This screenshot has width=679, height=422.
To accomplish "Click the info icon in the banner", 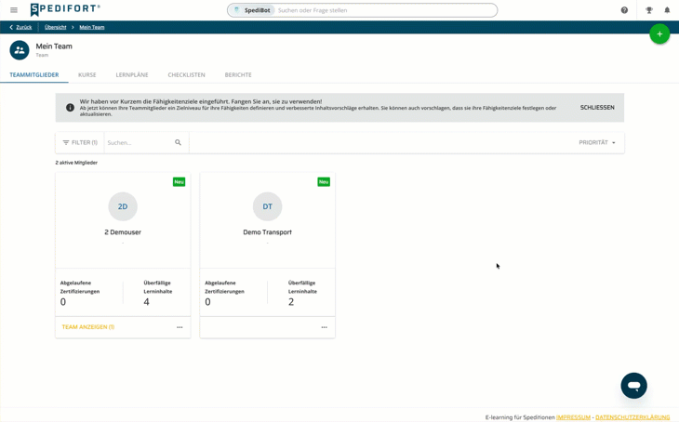I will 70,107.
